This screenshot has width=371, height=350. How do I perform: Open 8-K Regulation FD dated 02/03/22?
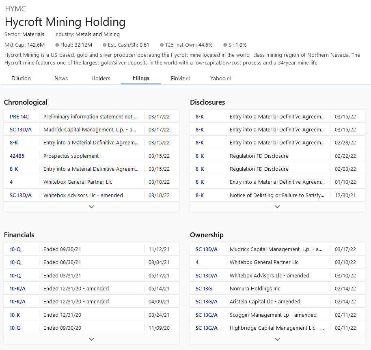click(200, 169)
